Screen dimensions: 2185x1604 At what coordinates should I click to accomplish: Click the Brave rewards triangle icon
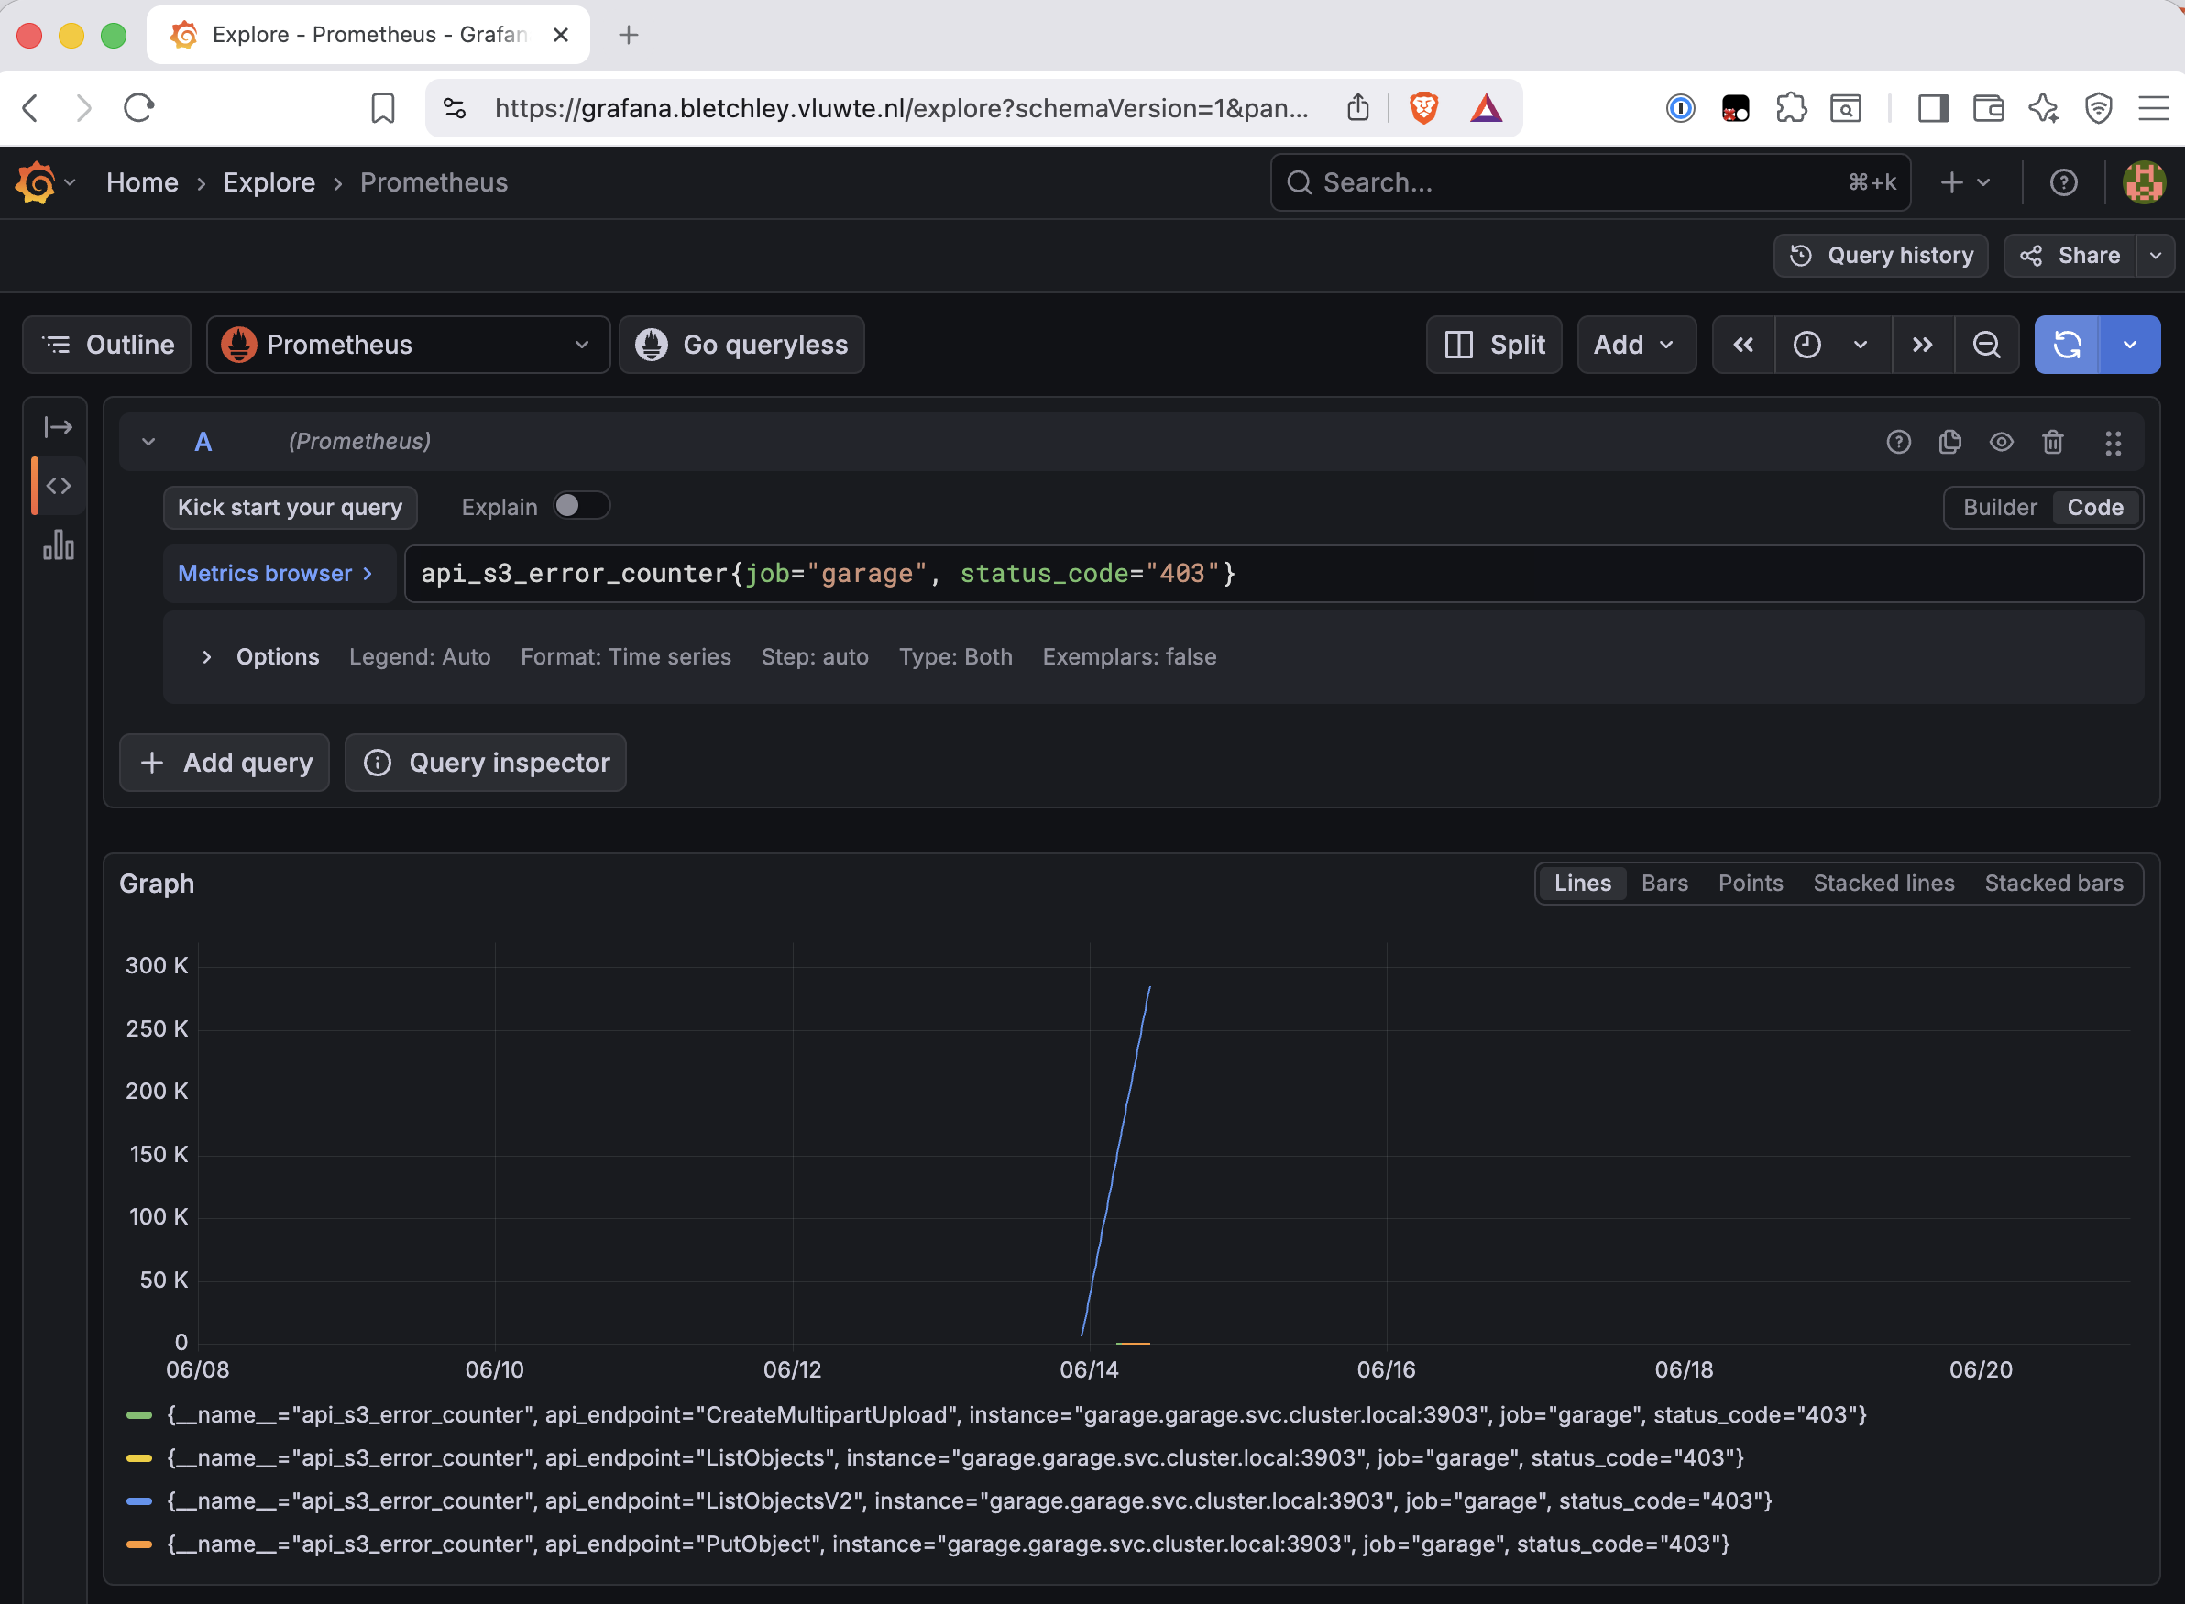(1486, 108)
